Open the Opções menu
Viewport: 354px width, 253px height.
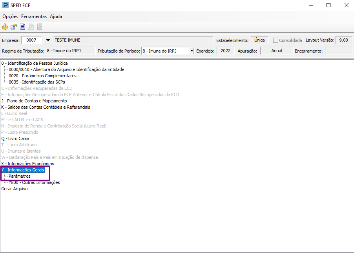10,16
